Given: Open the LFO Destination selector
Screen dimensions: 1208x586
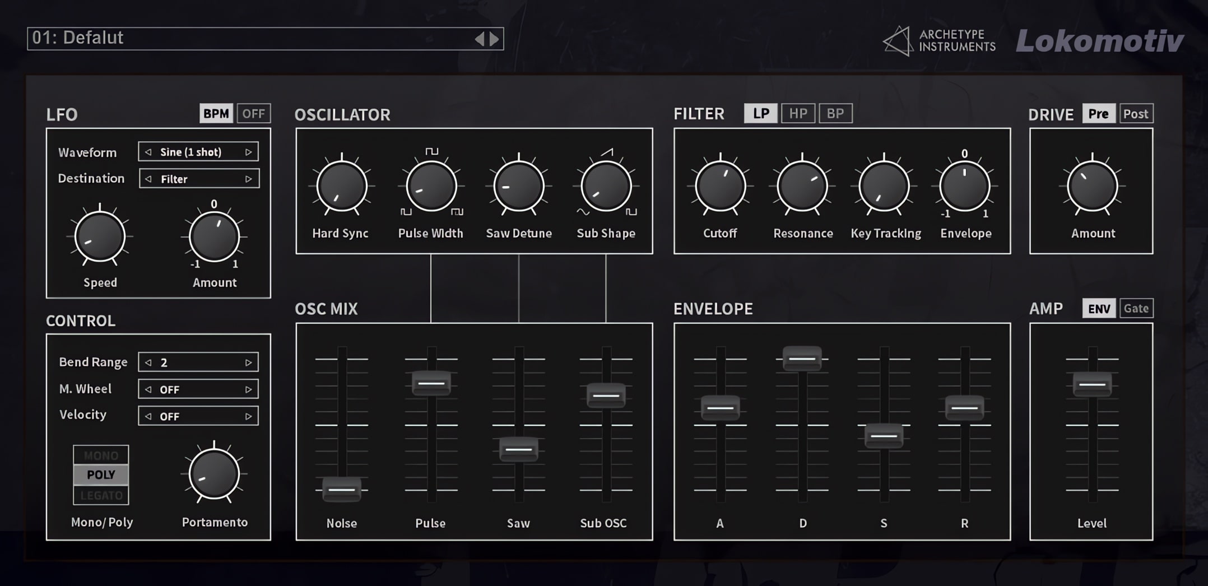Looking at the screenshot, I should pos(199,179).
